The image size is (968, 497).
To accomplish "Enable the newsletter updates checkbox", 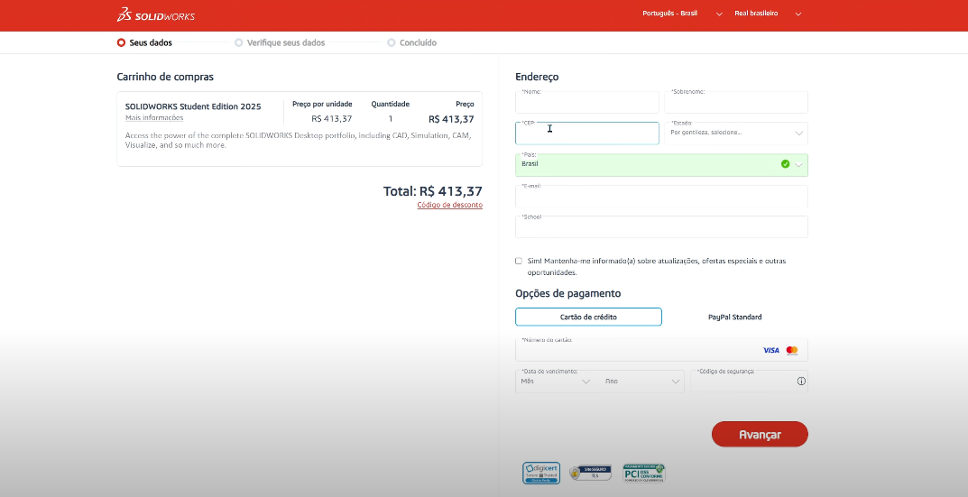I will (519, 261).
